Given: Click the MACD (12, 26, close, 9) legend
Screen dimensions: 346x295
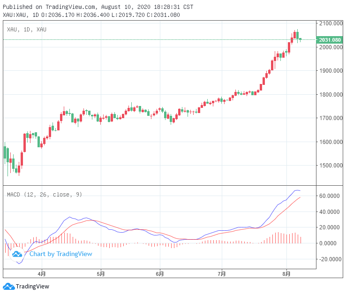Looking at the screenshot, I should point(44,194).
